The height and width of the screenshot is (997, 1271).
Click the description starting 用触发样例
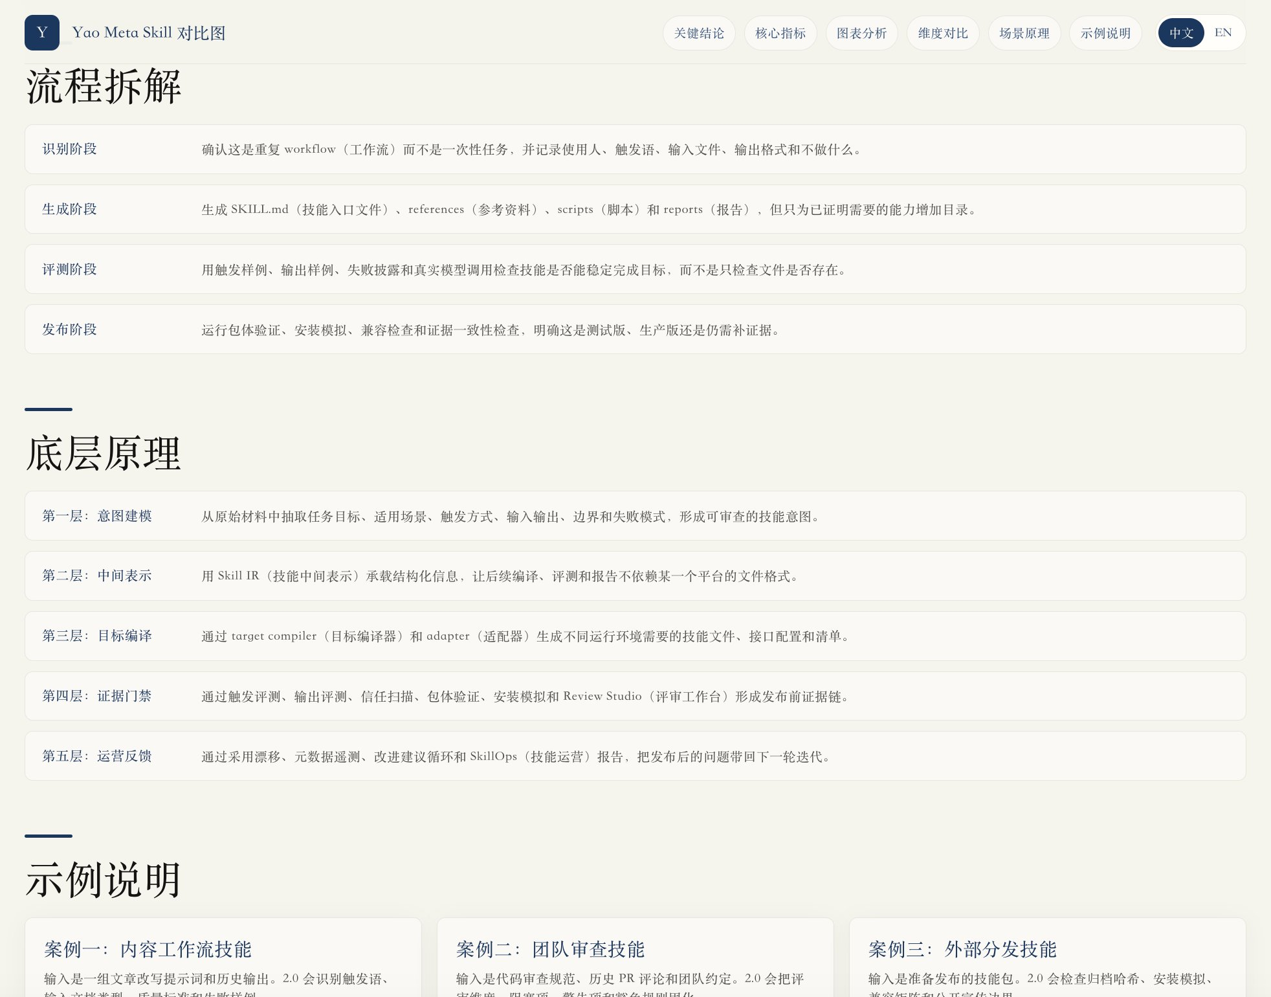pyautogui.click(x=525, y=270)
